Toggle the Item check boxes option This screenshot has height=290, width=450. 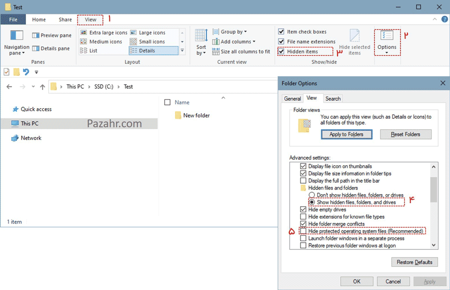(x=281, y=31)
